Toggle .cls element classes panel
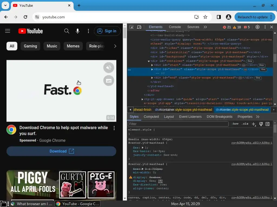Image resolution: width=277 pixels, height=207 pixels. (245, 124)
